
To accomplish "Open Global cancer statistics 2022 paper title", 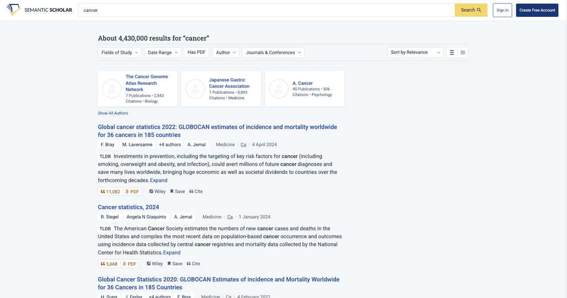I will 217,131.
